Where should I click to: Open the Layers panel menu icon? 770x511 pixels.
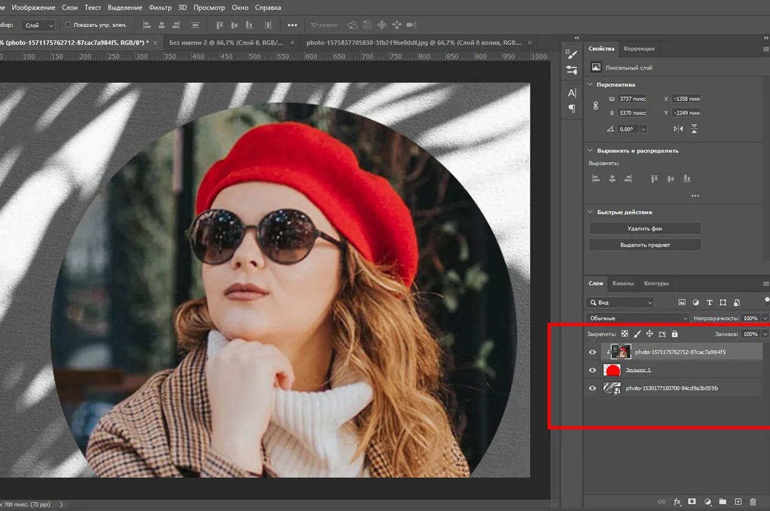coord(766,283)
